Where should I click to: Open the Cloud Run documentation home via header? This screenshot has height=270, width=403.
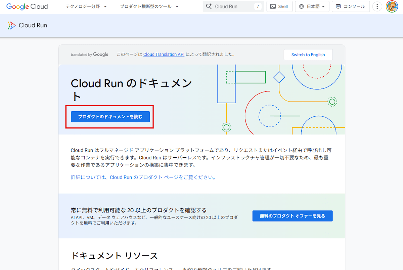pyautogui.click(x=33, y=25)
